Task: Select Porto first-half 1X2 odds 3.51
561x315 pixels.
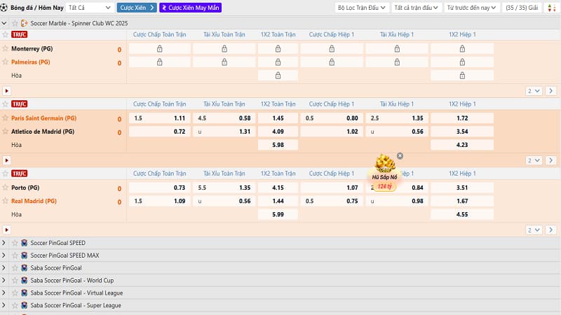Action: (462, 188)
